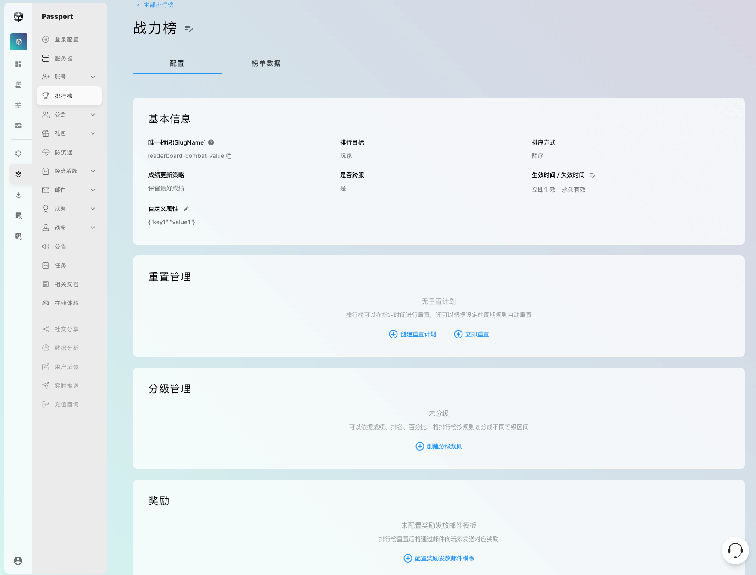This screenshot has height=575, width=756.
Task: Expand the 公会 sidebar section
Action: click(93, 115)
